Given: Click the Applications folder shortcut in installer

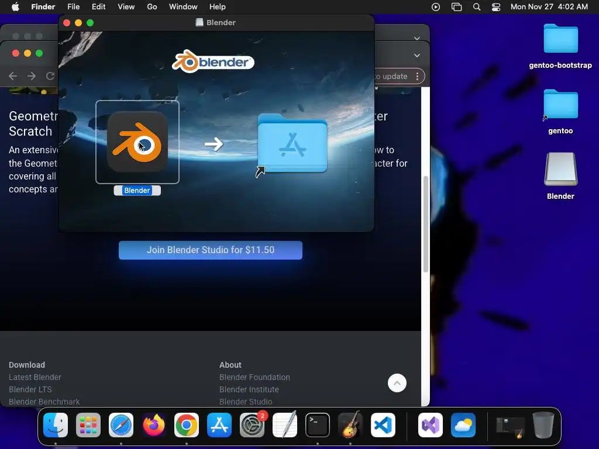Looking at the screenshot, I should [292, 144].
